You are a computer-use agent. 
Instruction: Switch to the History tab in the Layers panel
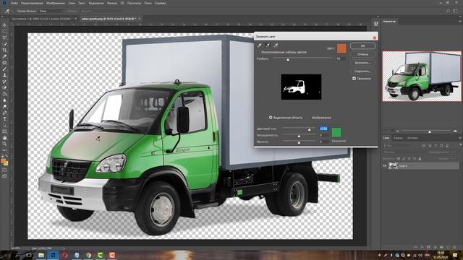point(412,138)
